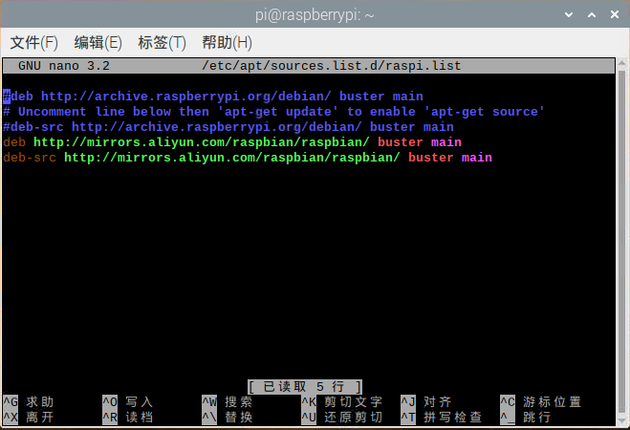Place cursor on #deb archive.raspberrypi.org line

213,97
